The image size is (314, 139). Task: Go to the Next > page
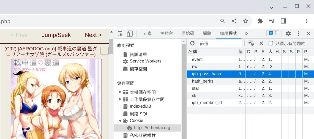(93, 35)
